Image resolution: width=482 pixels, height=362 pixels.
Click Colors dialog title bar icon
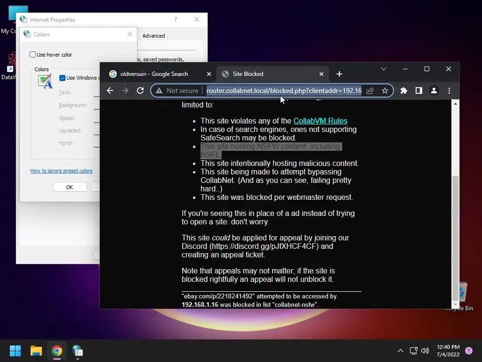pos(27,34)
